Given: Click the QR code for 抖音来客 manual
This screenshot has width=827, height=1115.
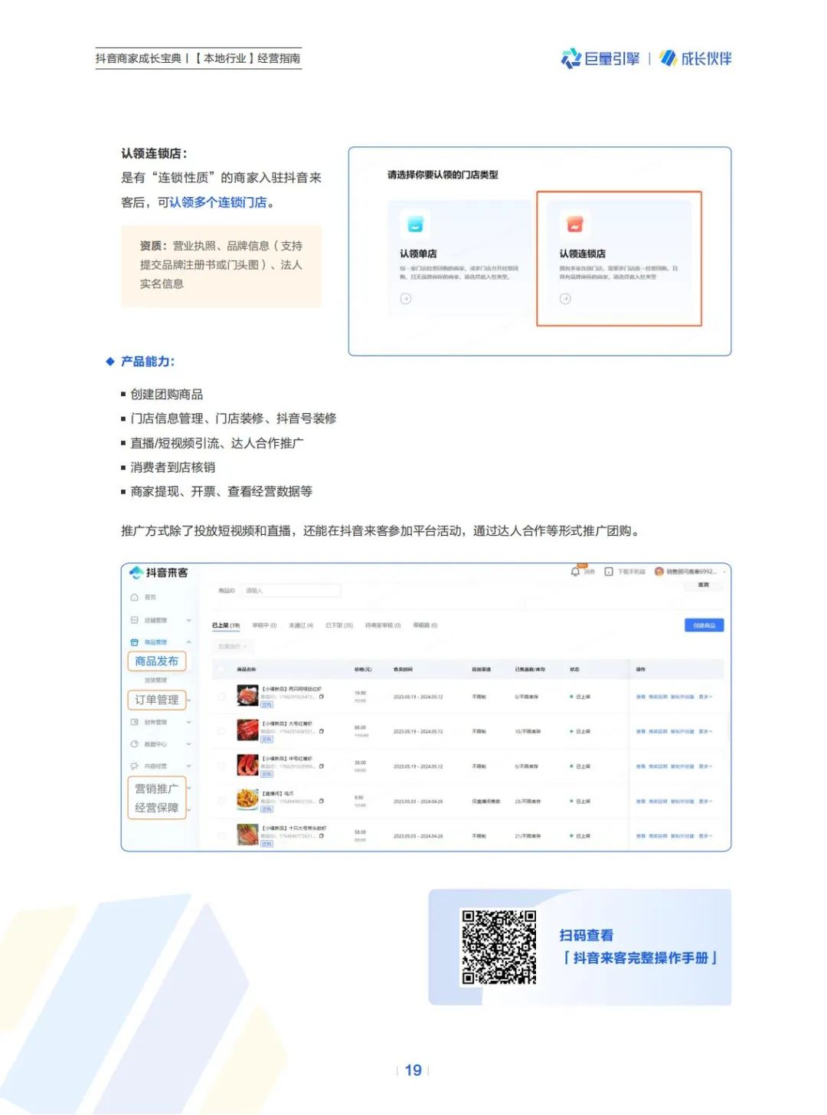Looking at the screenshot, I should tap(498, 947).
